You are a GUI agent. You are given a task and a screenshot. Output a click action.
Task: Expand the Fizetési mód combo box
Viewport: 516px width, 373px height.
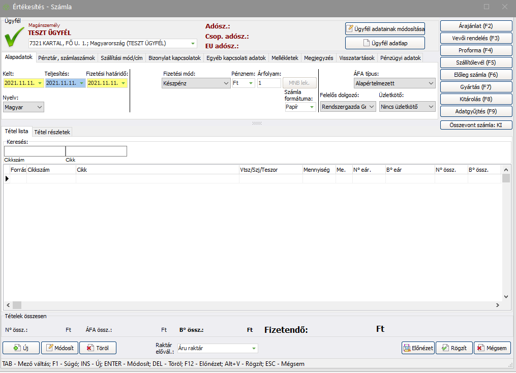[x=226, y=83]
